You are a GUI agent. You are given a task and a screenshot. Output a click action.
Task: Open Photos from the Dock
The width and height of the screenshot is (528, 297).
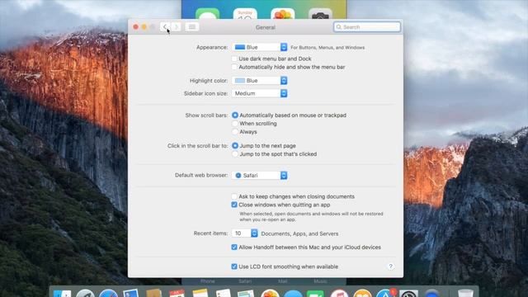[x=270, y=293]
